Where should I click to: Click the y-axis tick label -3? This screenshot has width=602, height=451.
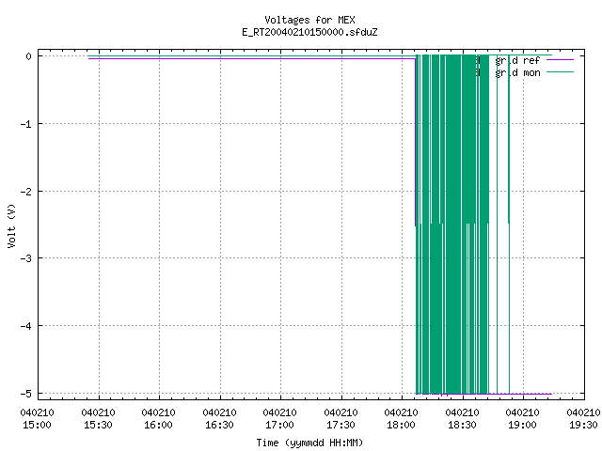pyautogui.click(x=25, y=258)
